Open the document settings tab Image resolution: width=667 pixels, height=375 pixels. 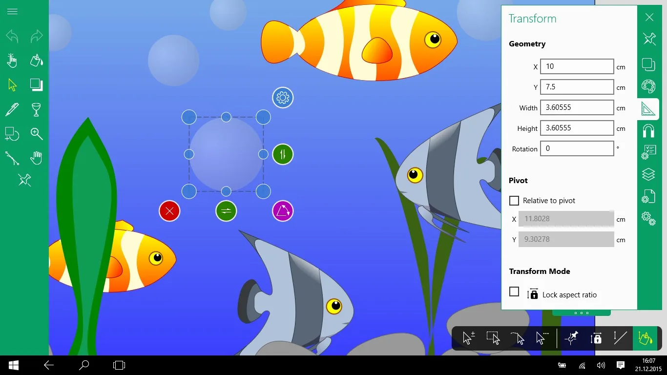tap(648, 196)
